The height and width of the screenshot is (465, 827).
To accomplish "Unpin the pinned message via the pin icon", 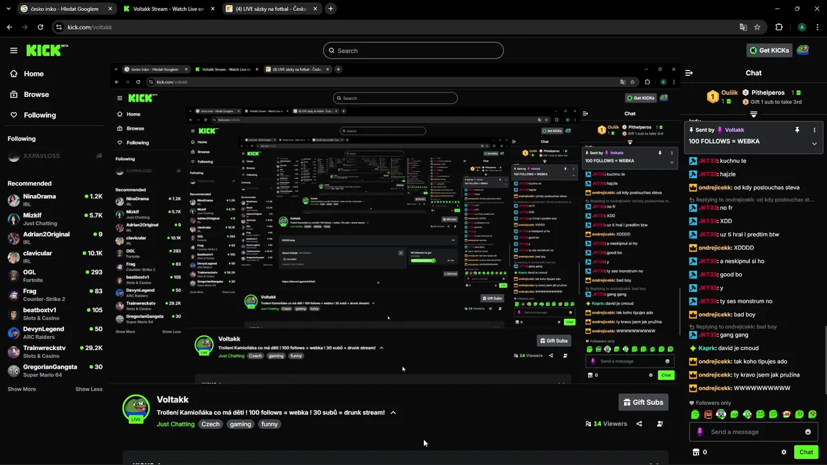I will [x=797, y=130].
